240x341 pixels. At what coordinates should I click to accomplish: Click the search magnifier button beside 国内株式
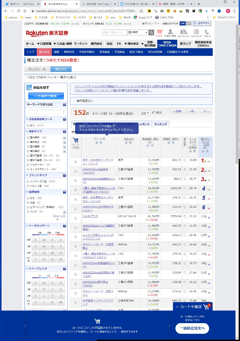151,33
